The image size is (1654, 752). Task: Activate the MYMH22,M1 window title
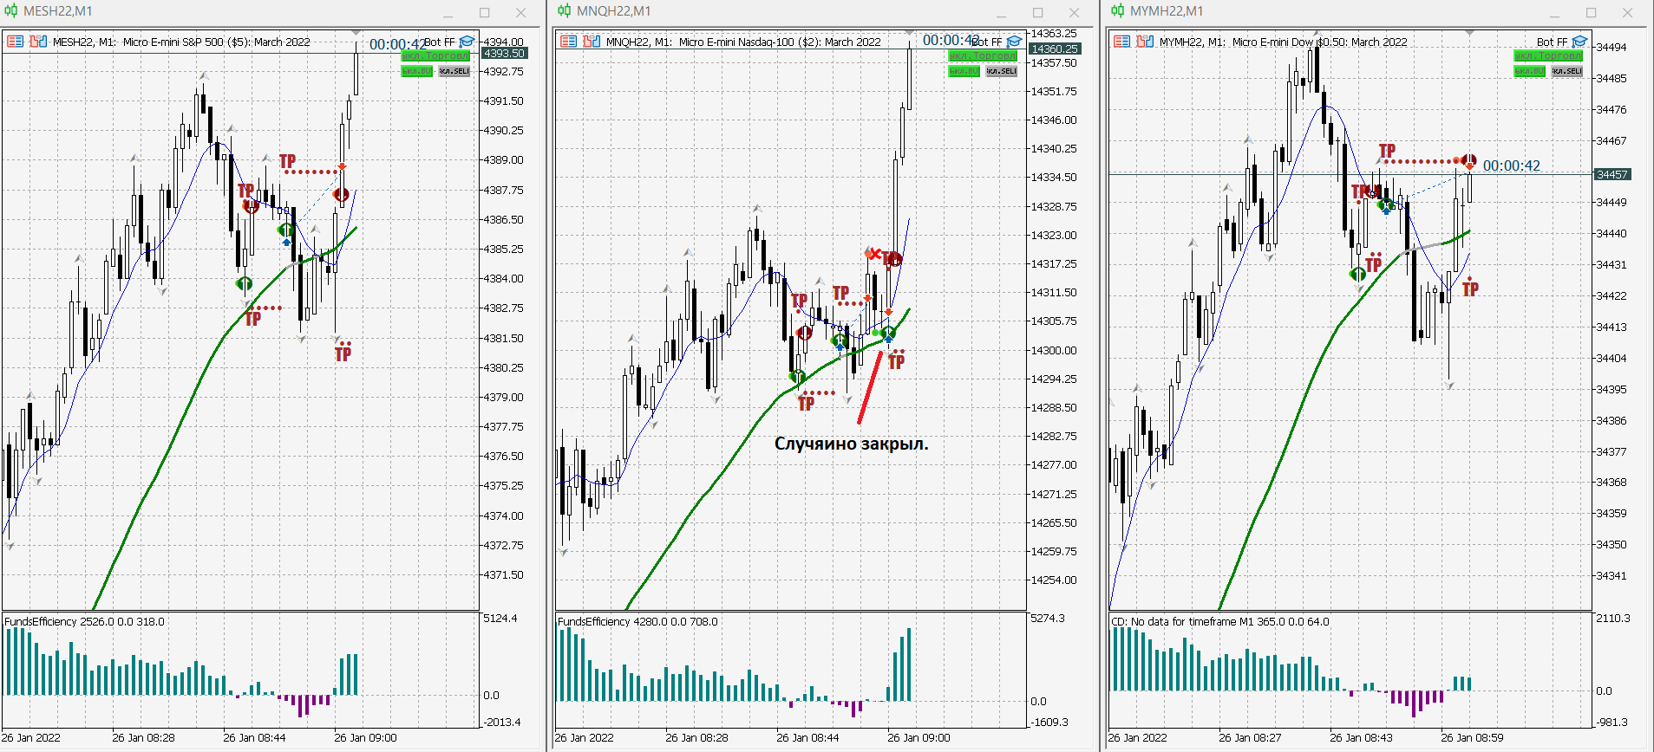[x=1167, y=11]
